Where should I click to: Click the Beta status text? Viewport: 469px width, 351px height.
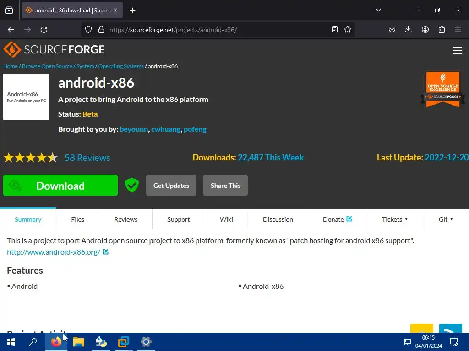tap(90, 114)
